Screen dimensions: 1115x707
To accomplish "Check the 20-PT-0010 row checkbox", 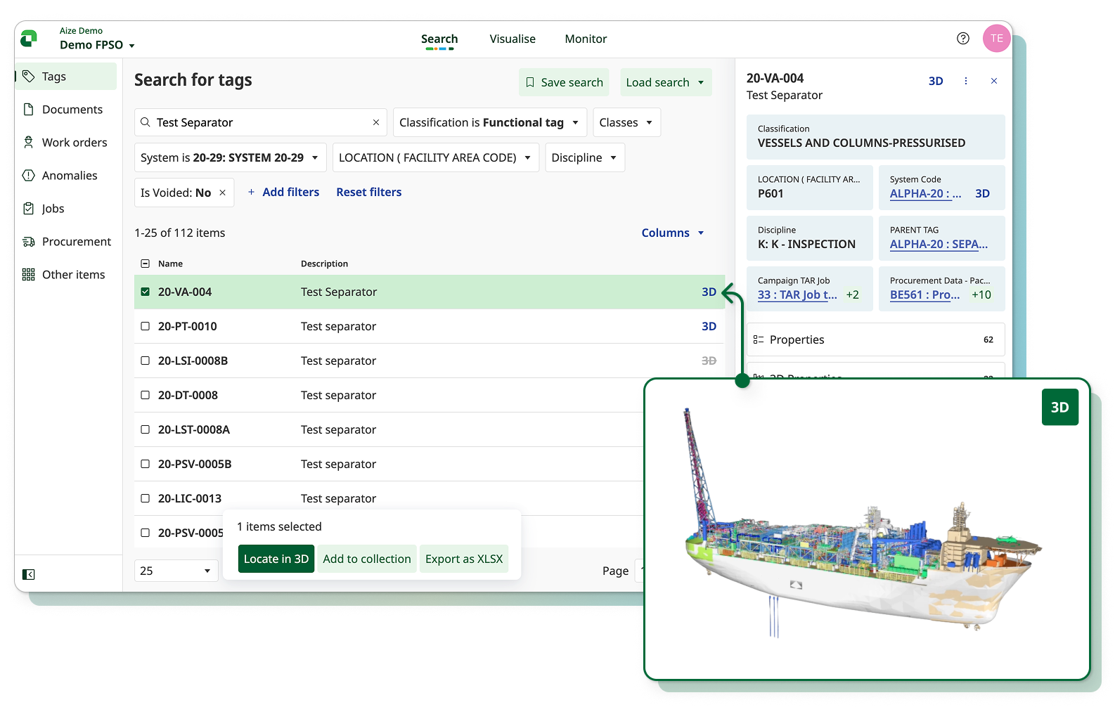I will [x=146, y=326].
